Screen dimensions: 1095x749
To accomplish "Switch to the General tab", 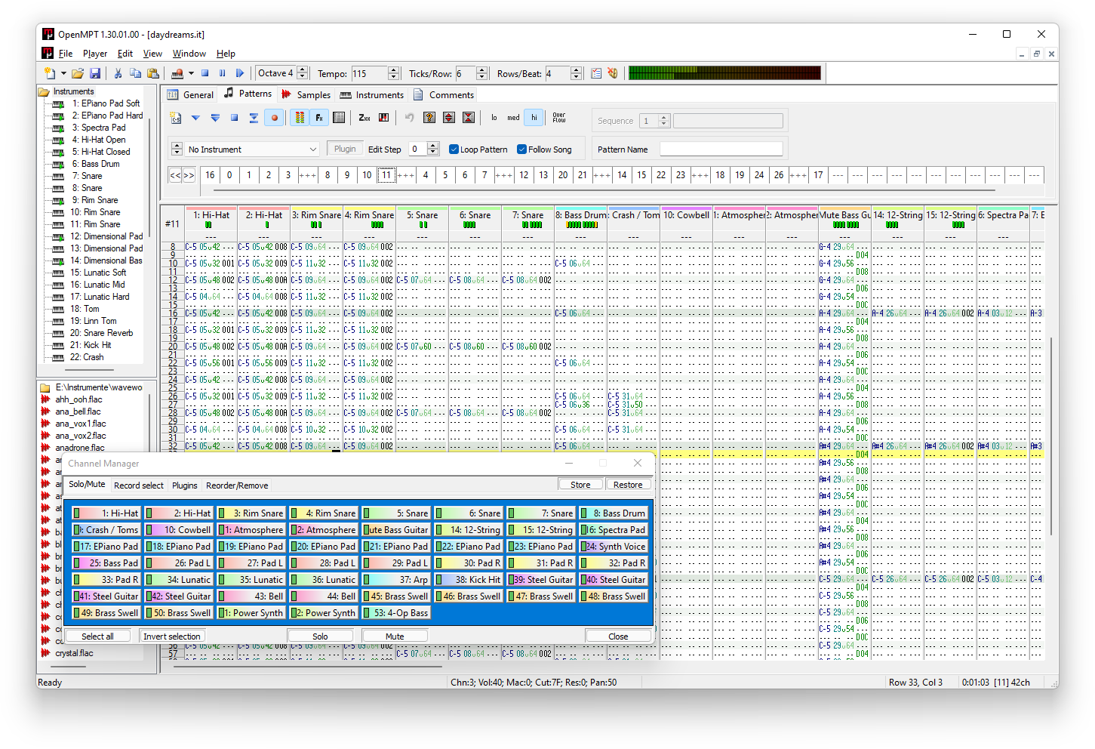I will (190, 94).
